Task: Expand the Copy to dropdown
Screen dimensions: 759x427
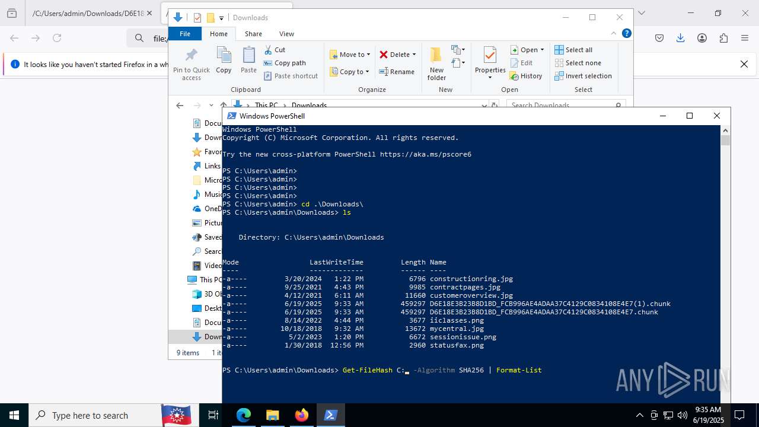Action: point(367,72)
